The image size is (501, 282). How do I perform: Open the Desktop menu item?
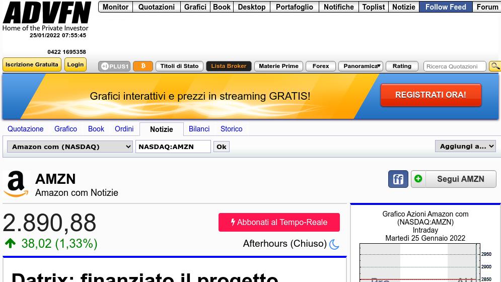(x=252, y=7)
